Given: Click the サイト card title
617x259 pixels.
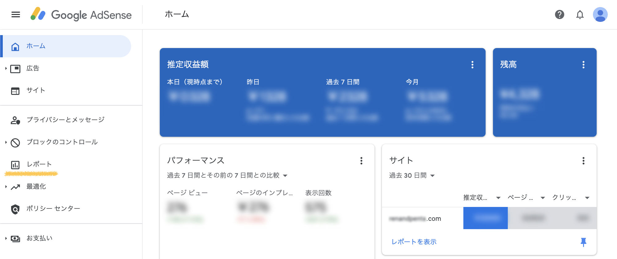Looking at the screenshot, I should 401,160.
